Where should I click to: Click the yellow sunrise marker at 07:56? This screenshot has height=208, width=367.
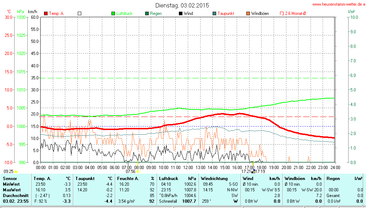138,172
